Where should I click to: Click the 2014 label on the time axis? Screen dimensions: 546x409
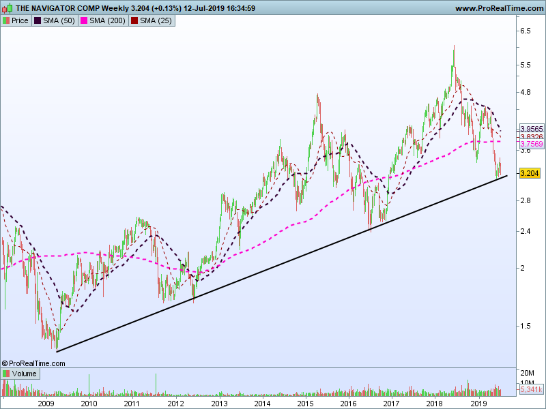pyautogui.click(x=262, y=404)
